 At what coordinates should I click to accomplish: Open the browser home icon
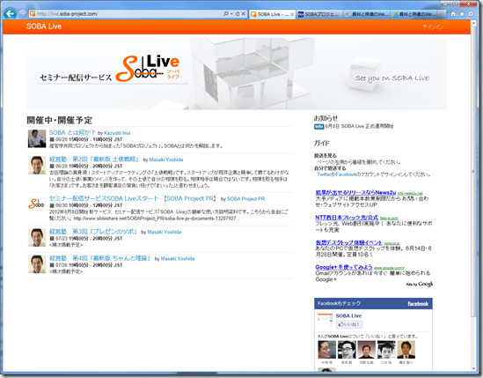pyautogui.click(x=453, y=14)
